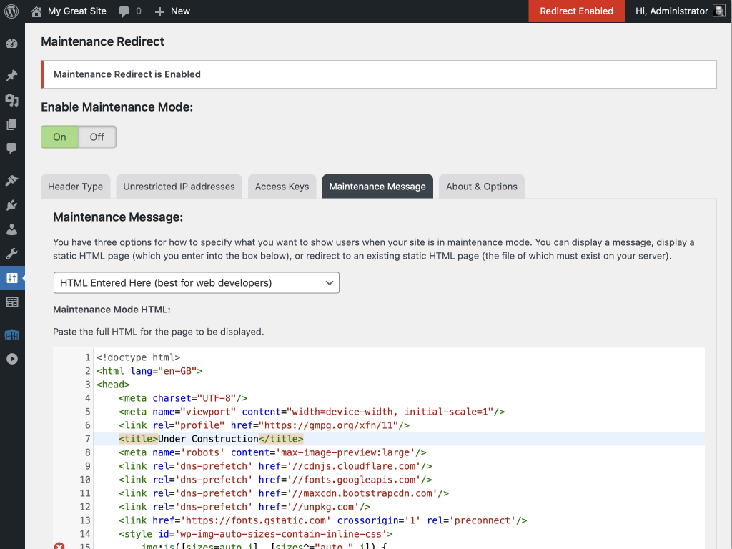Open Comments via speech bubble icon
The height and width of the screenshot is (549, 732).
coord(12,149)
